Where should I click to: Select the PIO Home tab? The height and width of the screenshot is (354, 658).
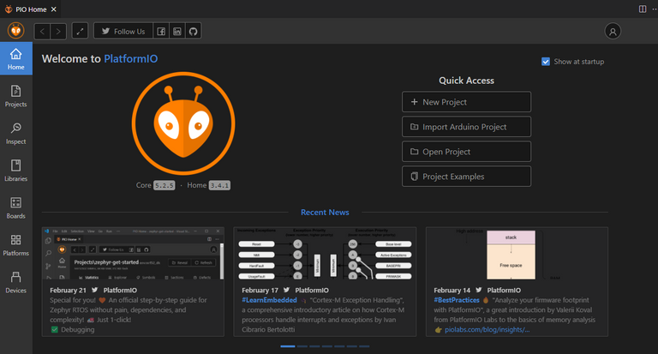30,9
